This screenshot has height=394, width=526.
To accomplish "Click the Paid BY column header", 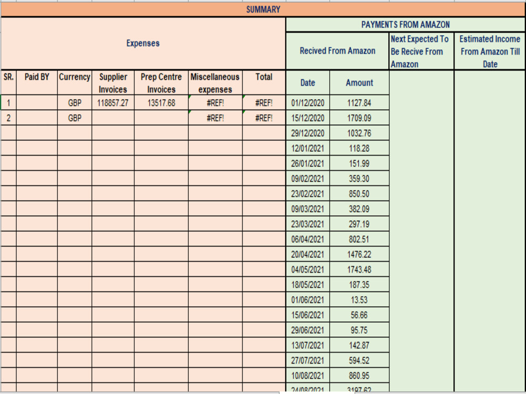I will 37,82.
